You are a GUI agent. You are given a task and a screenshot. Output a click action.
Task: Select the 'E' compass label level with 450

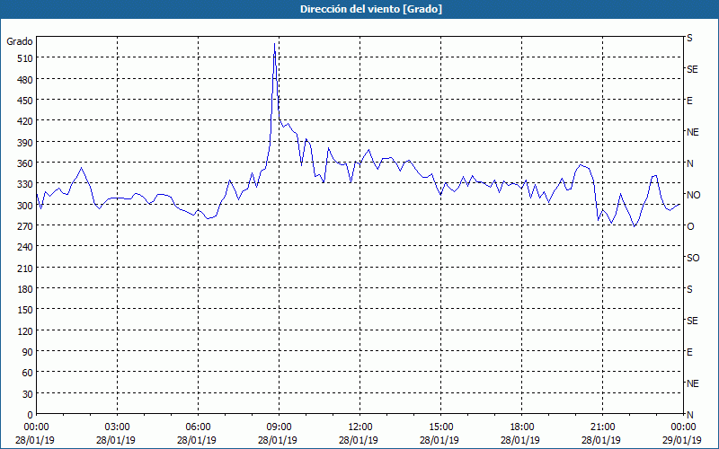point(689,101)
